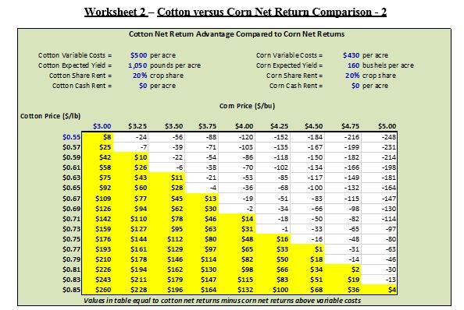
Task: Click the $4.00 corn price column header
Action: (244, 126)
